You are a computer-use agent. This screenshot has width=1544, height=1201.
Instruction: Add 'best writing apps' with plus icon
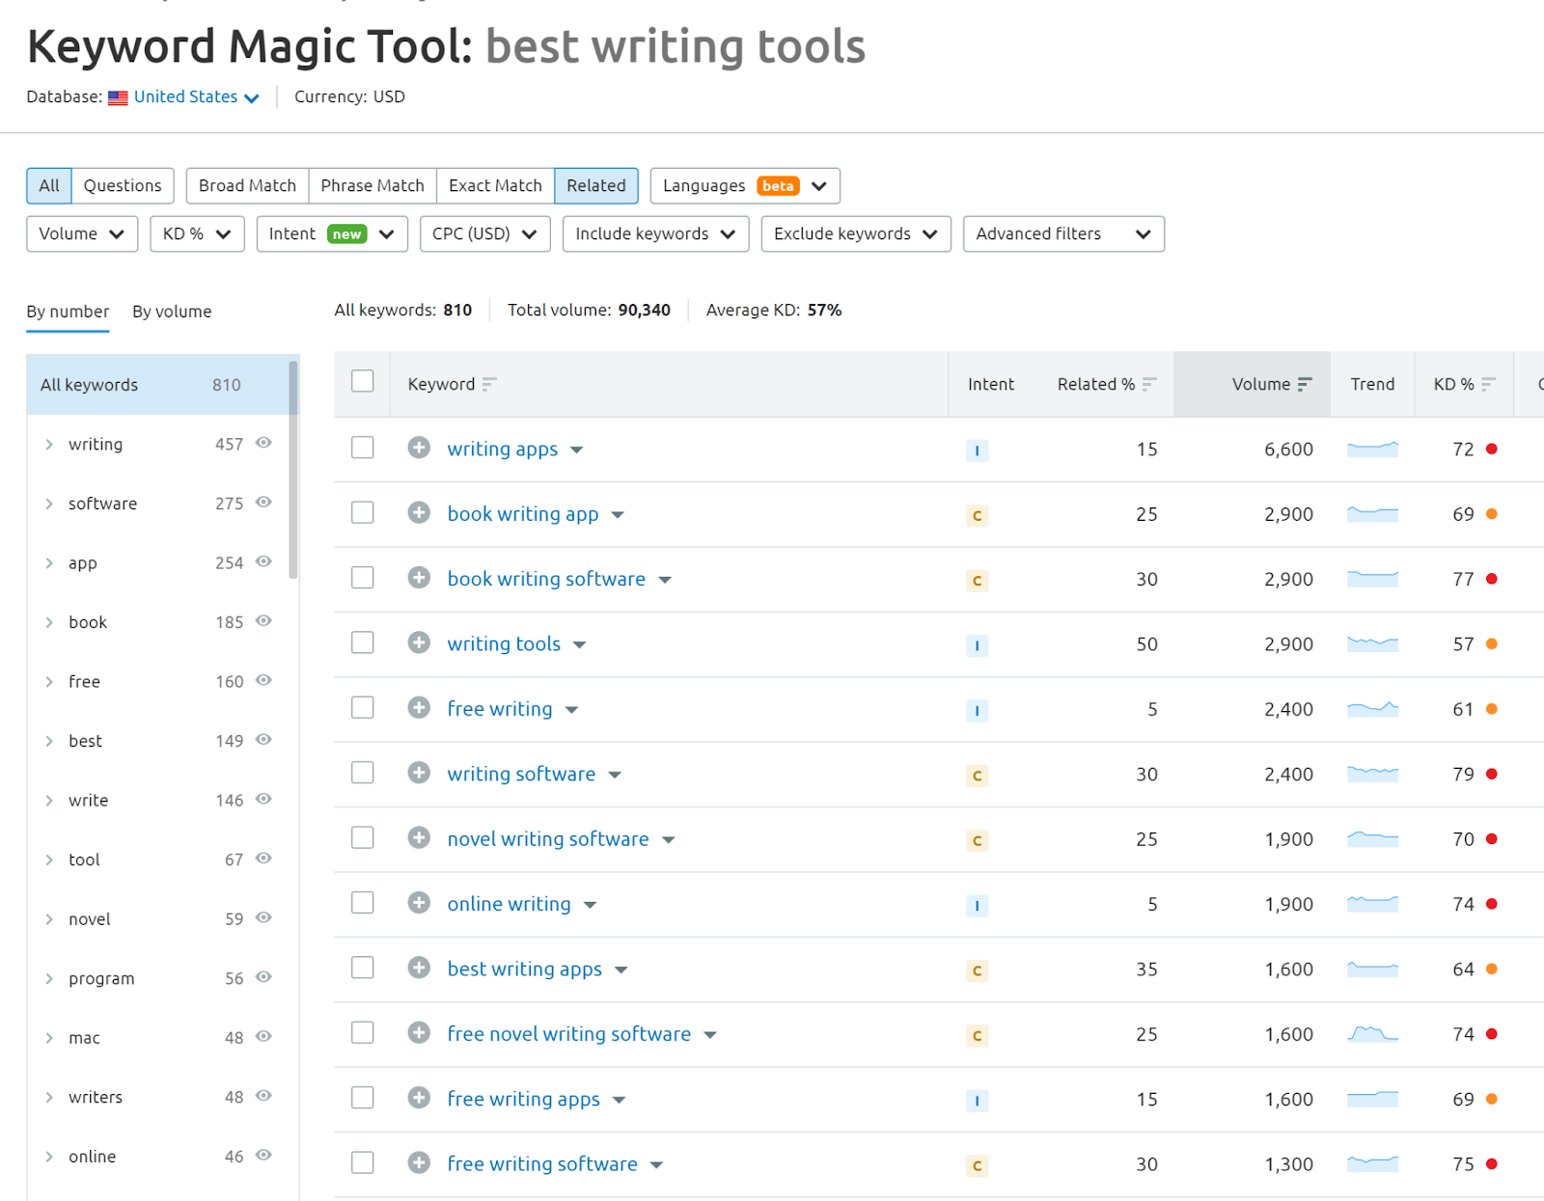click(419, 968)
